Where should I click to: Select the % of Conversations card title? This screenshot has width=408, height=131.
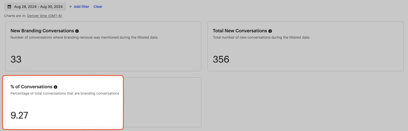click(31, 87)
